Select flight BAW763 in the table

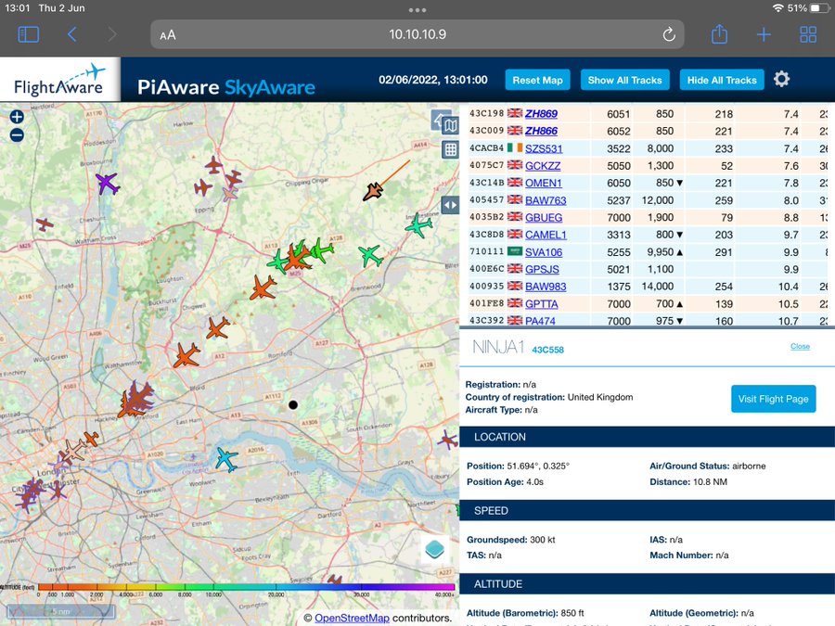(x=546, y=200)
